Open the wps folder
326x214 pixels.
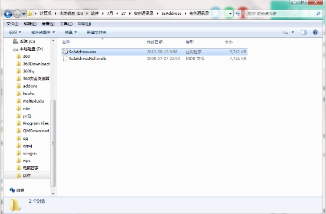[x=27, y=161]
